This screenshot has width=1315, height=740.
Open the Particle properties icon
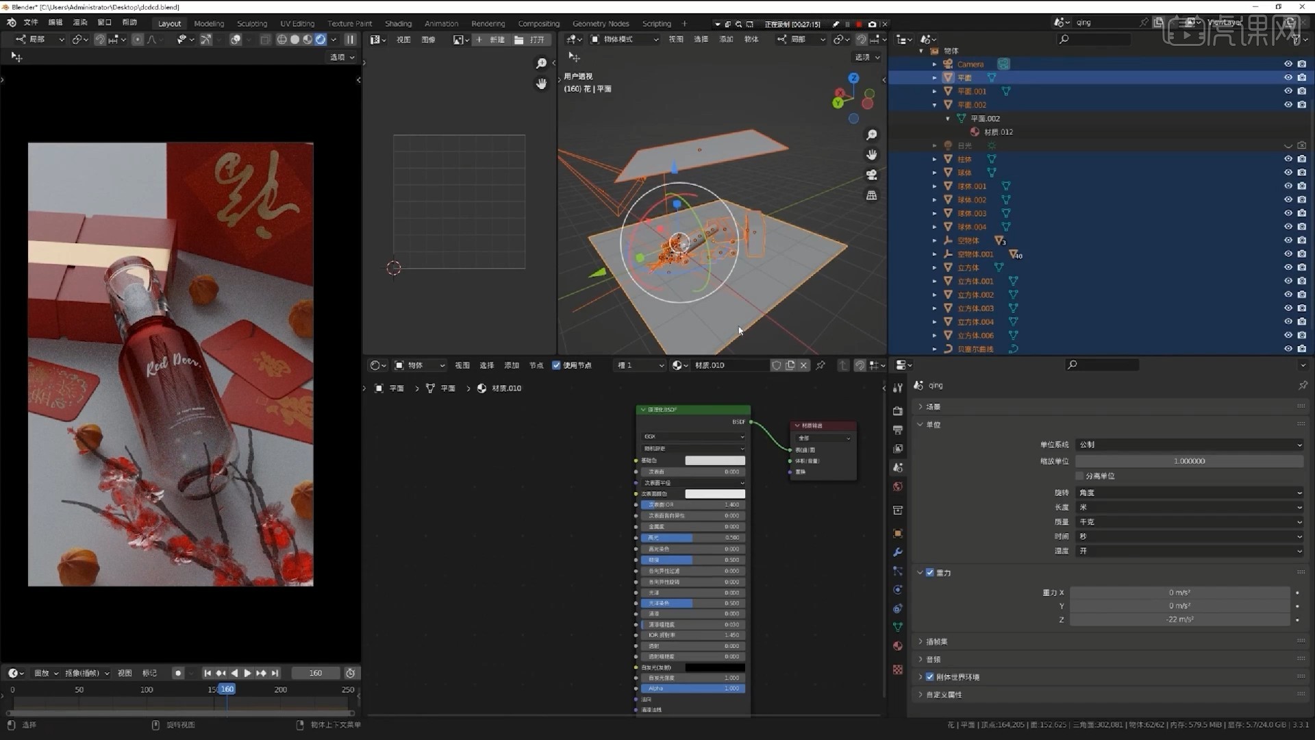coord(898,571)
